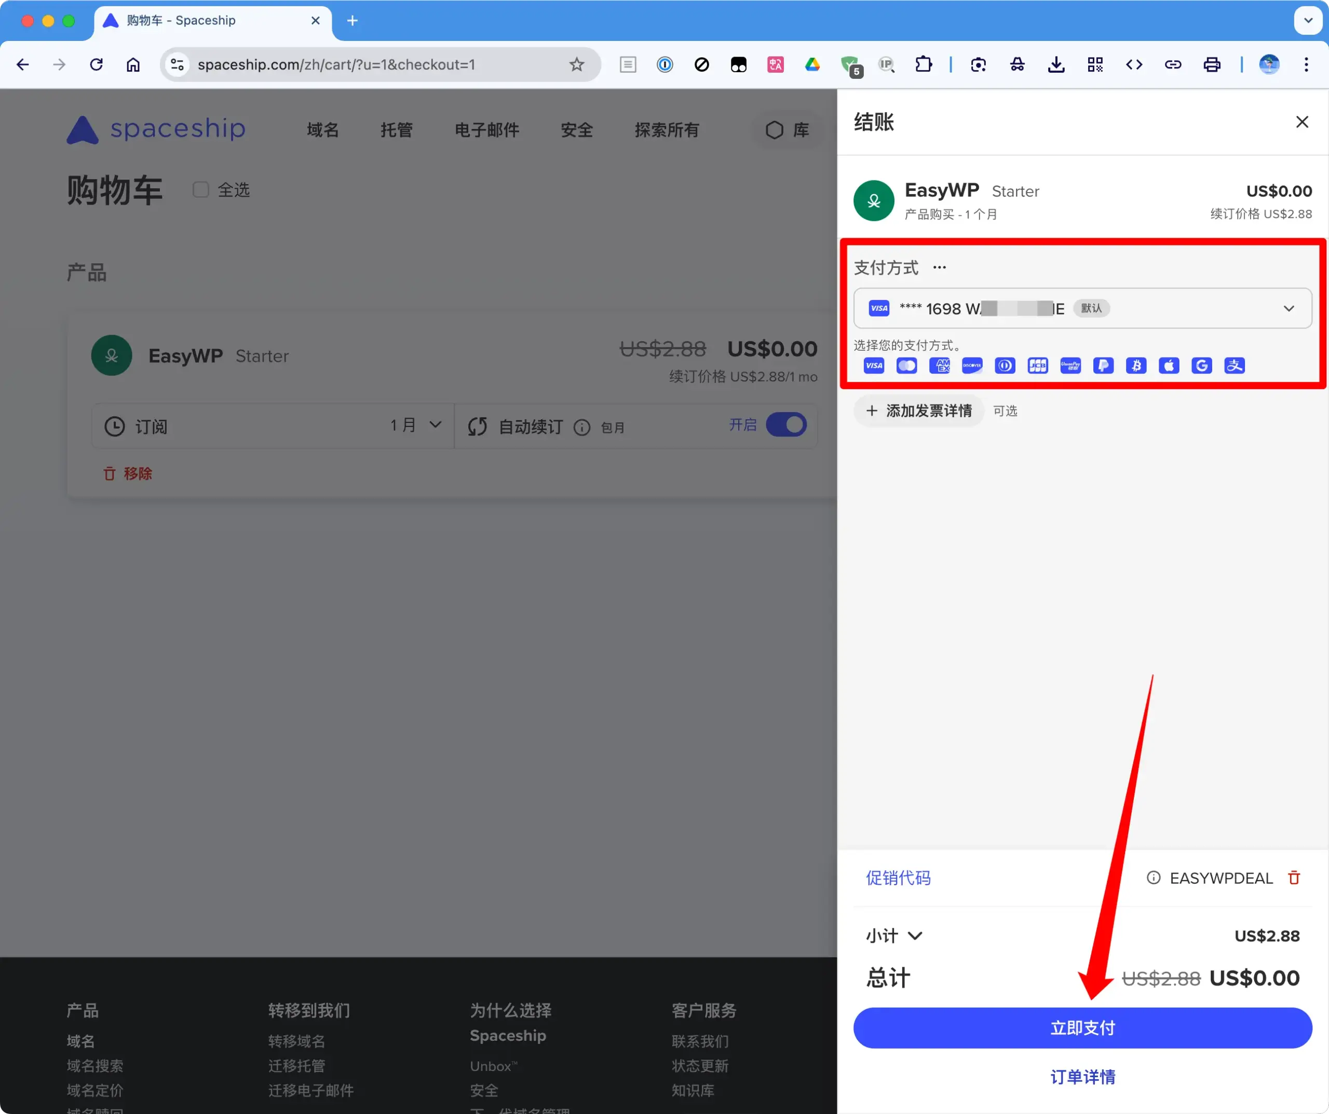Click the info icon next to 自动续订

click(x=582, y=428)
